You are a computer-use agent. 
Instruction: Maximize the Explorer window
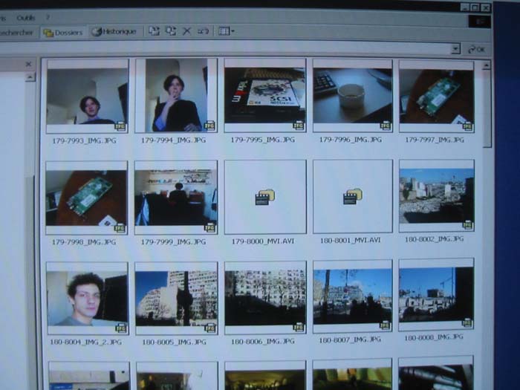pyautogui.click(x=475, y=7)
